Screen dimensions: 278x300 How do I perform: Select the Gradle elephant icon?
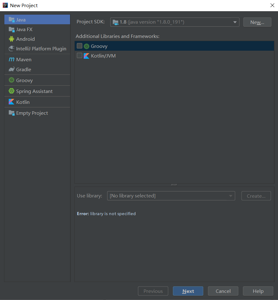[x=12, y=69]
